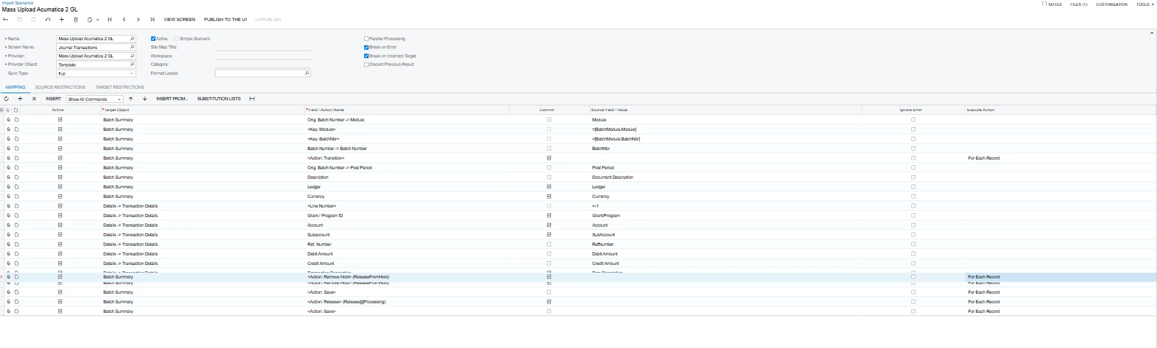Open the Notes panel
The image size is (1157, 348).
click(1052, 4)
